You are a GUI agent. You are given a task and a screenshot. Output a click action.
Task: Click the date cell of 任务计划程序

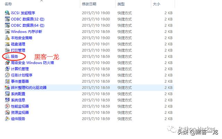(x=96, y=75)
